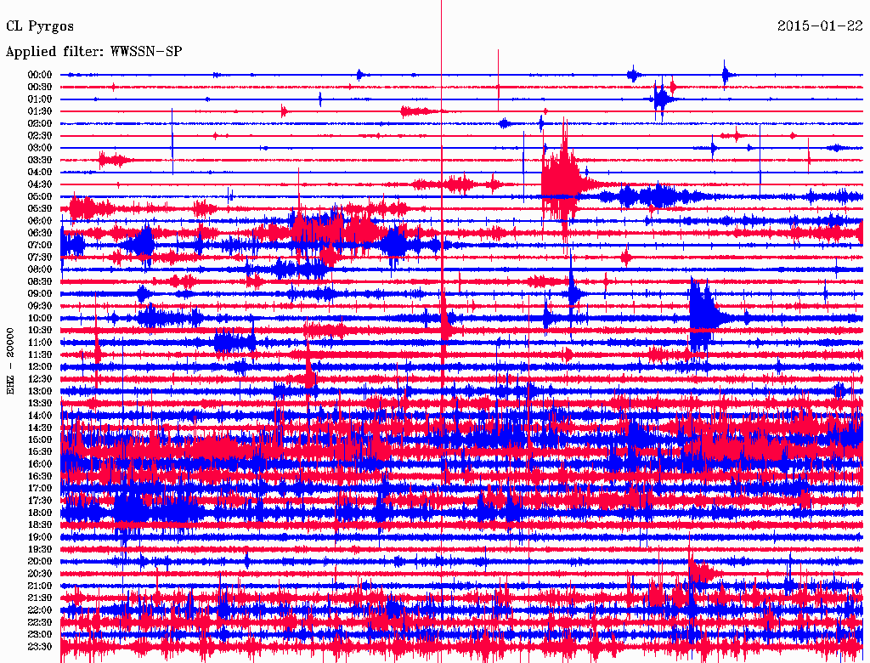Image resolution: width=870 pixels, height=663 pixels.
Task: Select the 22:30 time row label
Action: pyautogui.click(x=40, y=622)
